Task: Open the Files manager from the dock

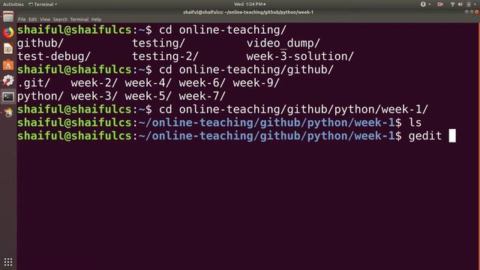Action: pos(8,16)
